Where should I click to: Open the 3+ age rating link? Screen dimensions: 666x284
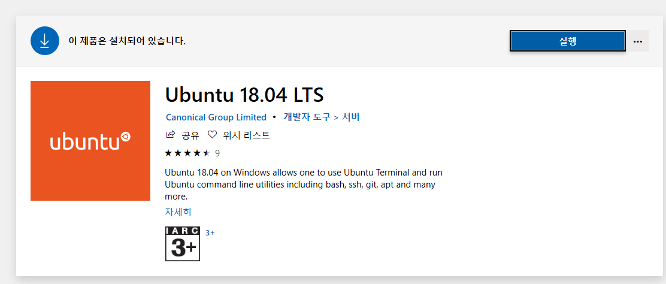[210, 233]
